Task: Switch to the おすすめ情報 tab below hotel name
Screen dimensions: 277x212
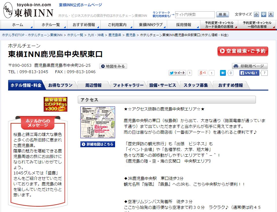Action: tap(230, 85)
